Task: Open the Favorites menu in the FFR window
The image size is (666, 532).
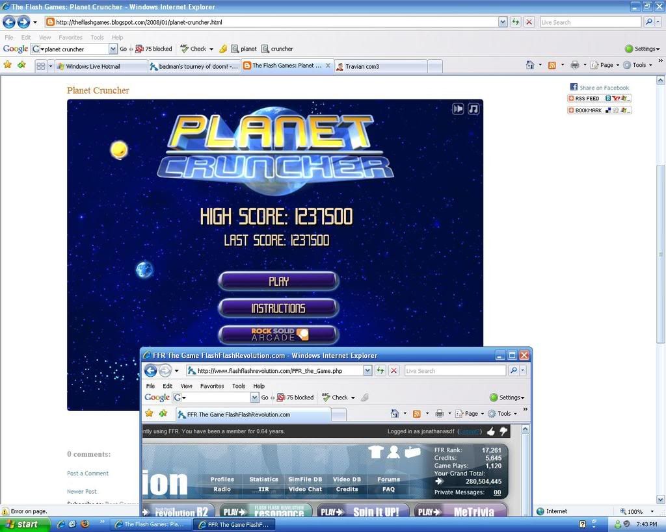Action: point(211,386)
